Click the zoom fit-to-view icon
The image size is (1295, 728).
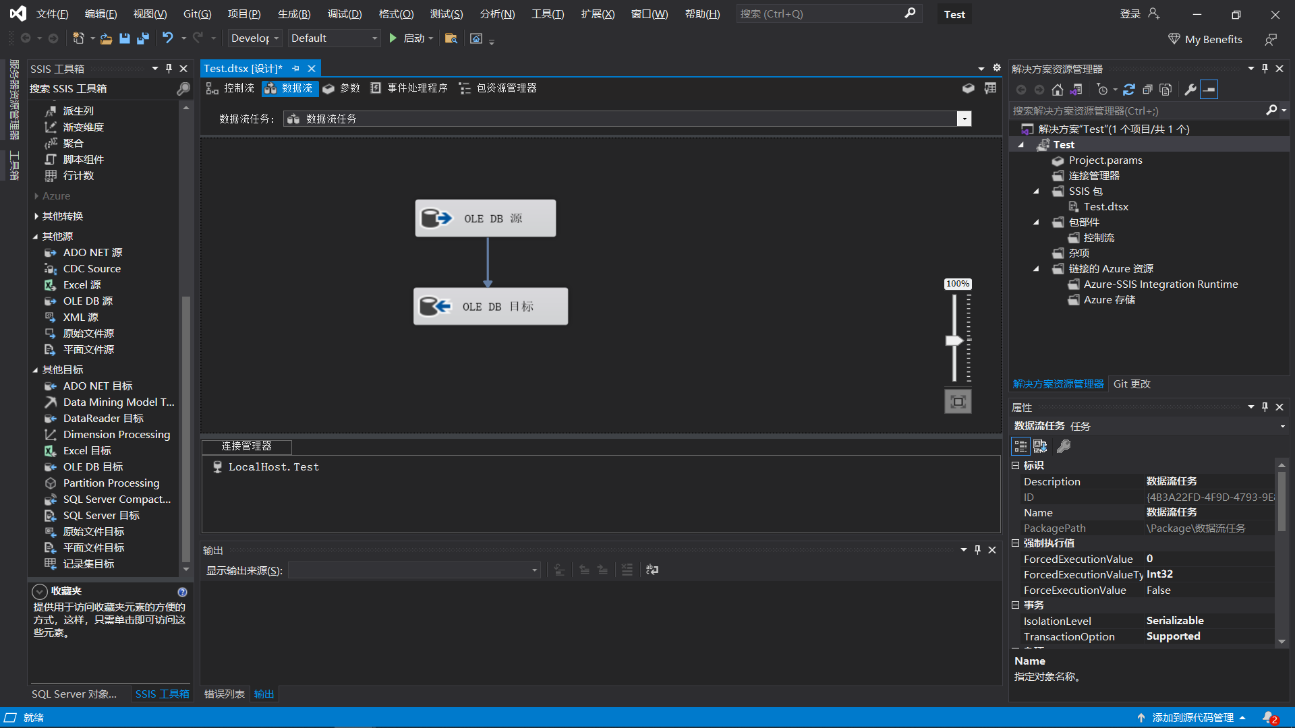[958, 402]
